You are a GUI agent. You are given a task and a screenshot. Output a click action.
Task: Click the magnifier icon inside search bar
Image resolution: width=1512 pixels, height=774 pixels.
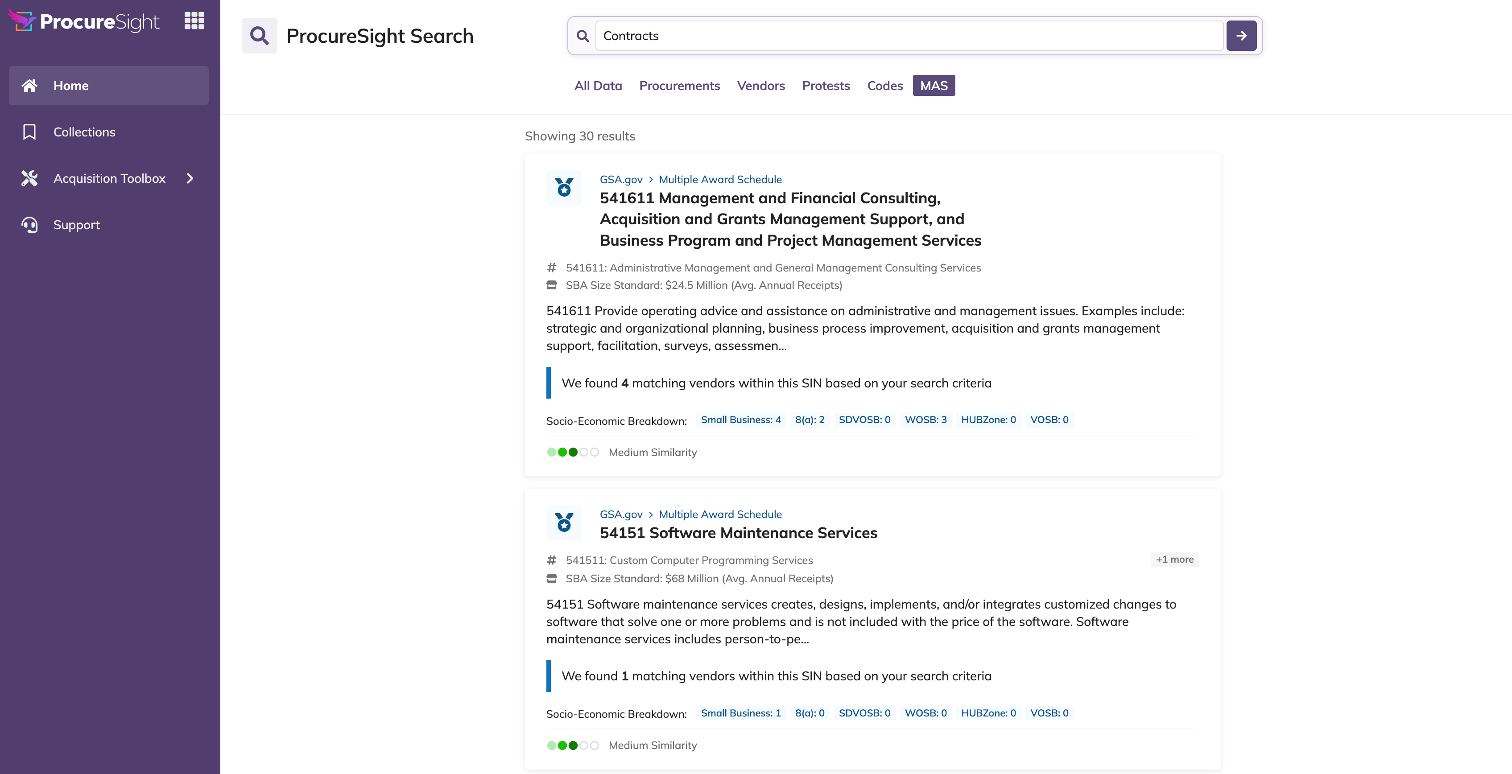point(582,36)
